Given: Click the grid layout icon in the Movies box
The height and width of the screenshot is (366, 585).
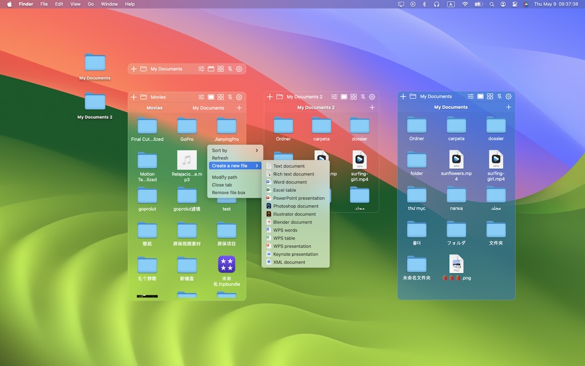Looking at the screenshot, I should click(220, 97).
